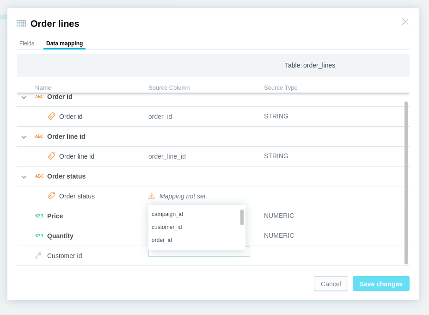Viewport: 429px width, 315px height.
Task: Collapse the Order id group chevron
Action: tap(24, 97)
